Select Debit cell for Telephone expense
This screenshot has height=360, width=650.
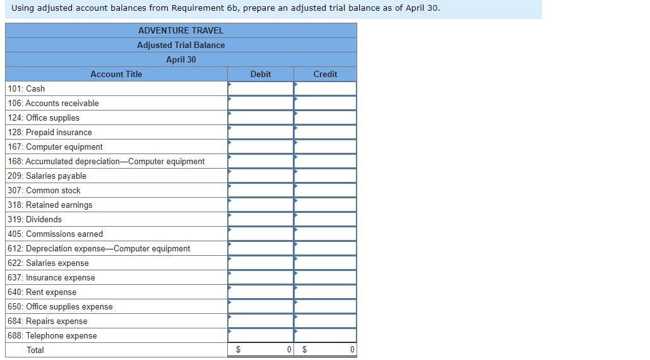[261, 335]
